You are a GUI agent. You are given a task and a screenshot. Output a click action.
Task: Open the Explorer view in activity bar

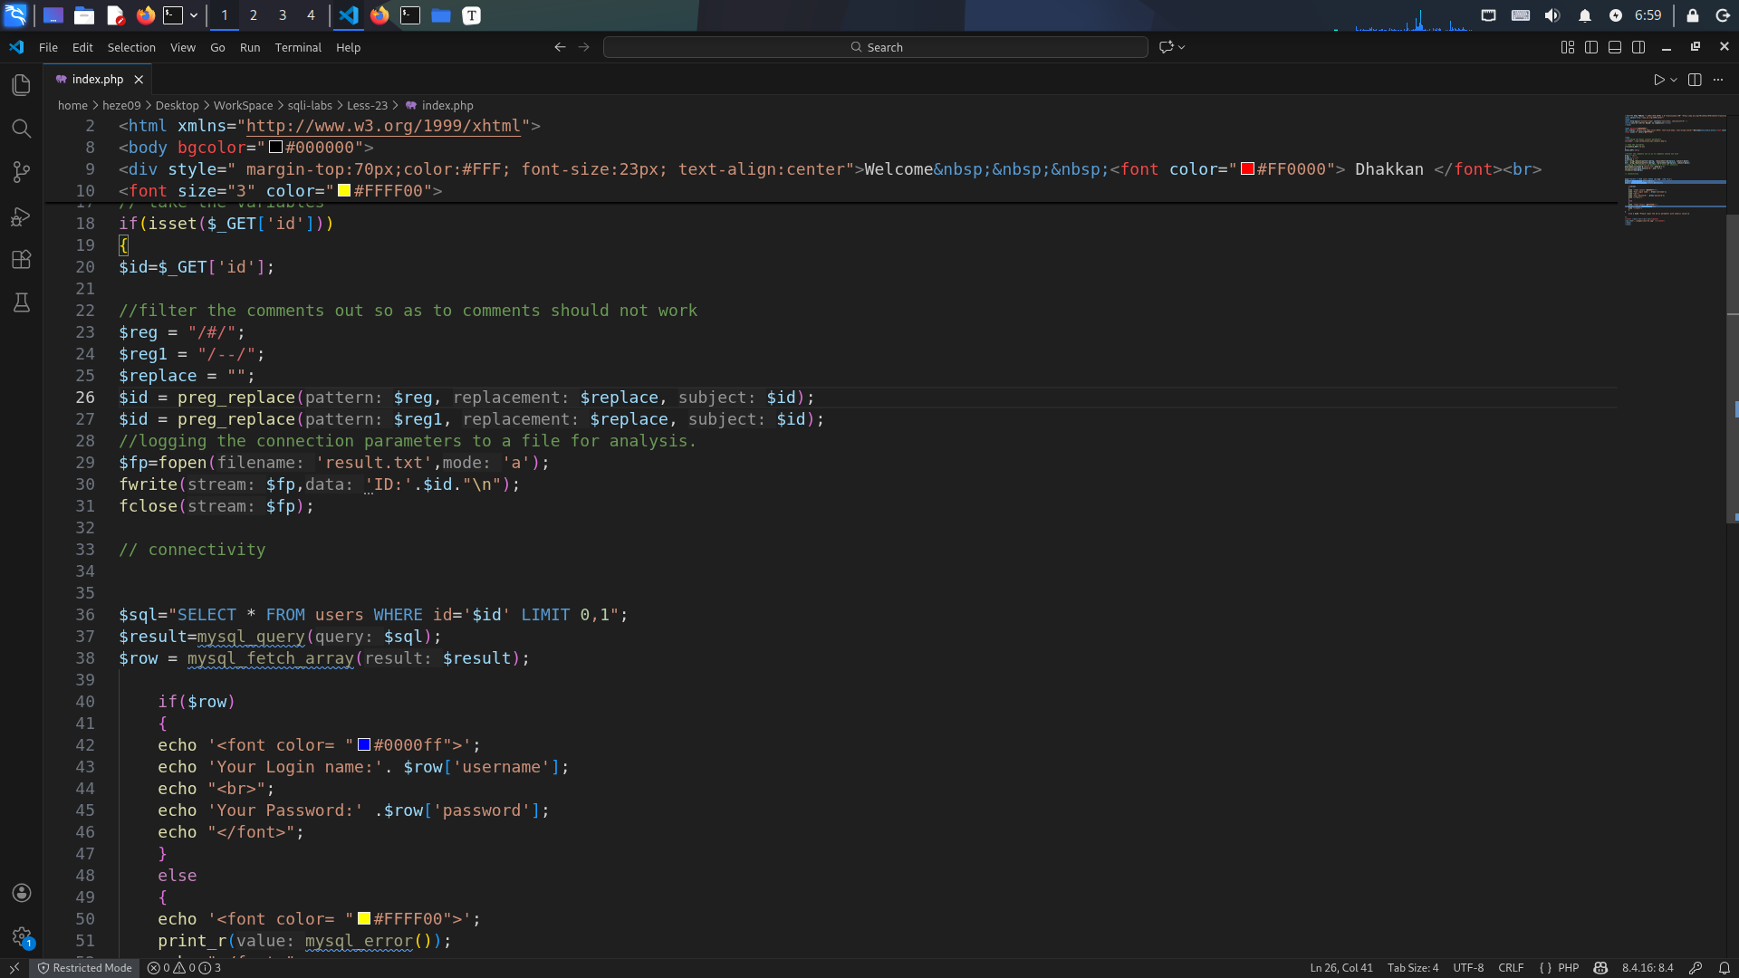click(22, 85)
